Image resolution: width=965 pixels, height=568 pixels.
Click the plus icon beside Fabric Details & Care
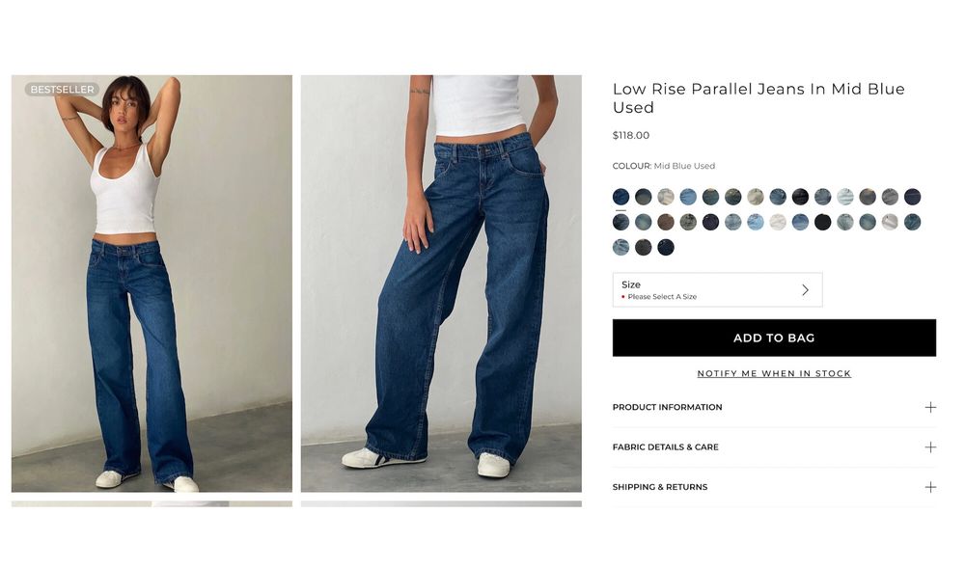[930, 446]
